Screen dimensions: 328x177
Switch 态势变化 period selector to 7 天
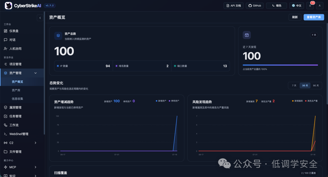coord(294,85)
